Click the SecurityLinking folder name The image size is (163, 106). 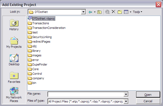(42, 37)
